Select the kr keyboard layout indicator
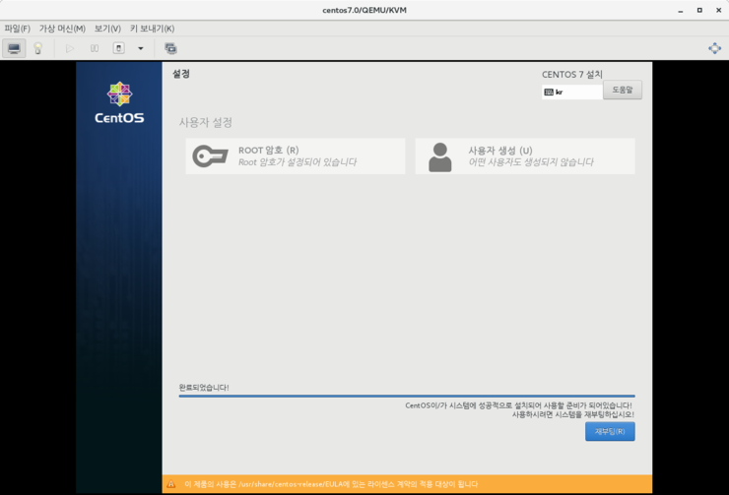The height and width of the screenshot is (495, 729). point(571,92)
